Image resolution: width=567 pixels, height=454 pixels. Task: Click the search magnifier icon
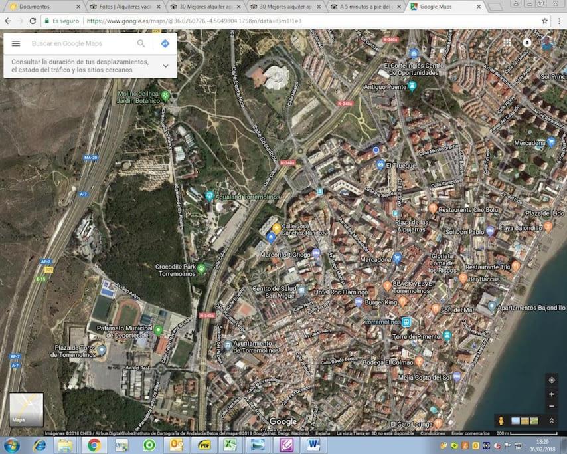141,43
